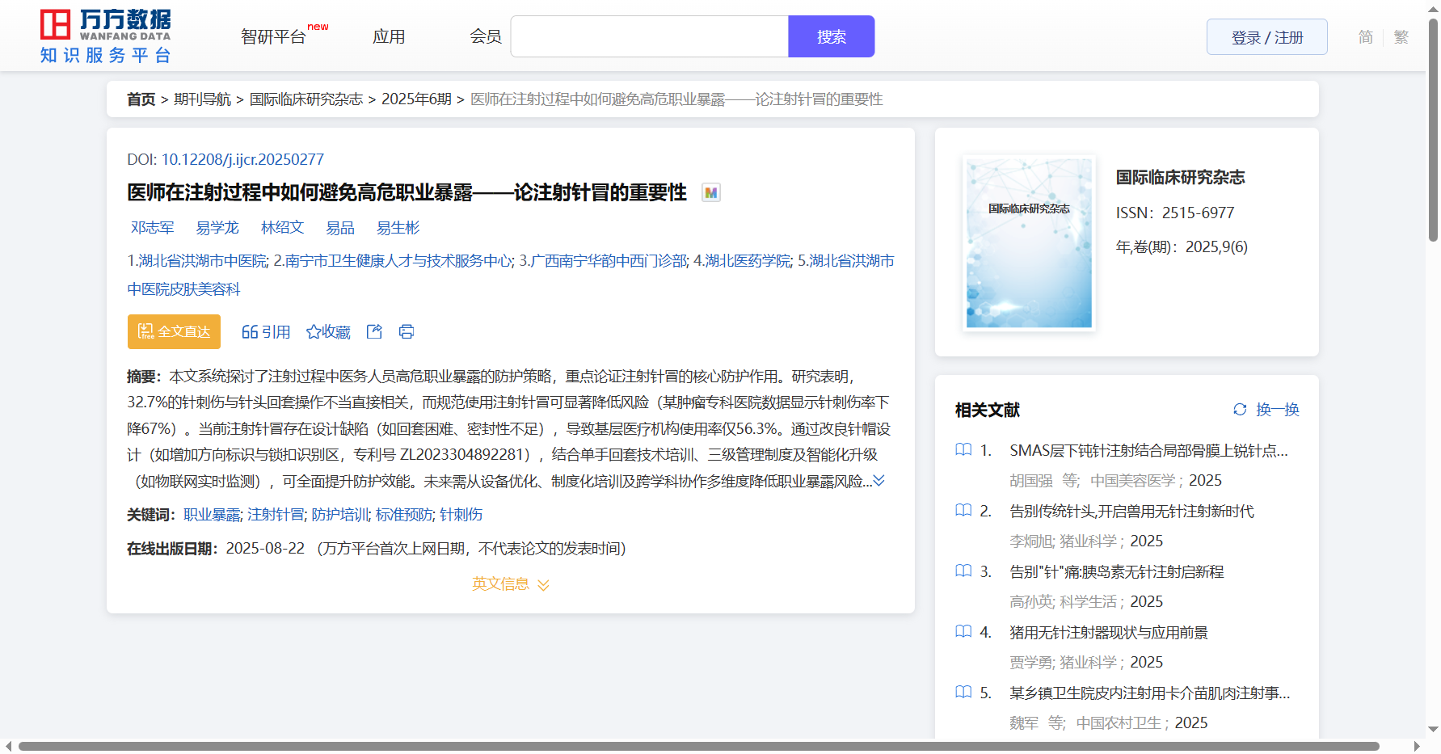
Task: Expand the full abstract text arrow
Action: (x=879, y=481)
